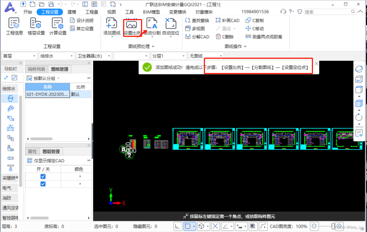
Task: Click the headset support icon
Action: point(283,12)
